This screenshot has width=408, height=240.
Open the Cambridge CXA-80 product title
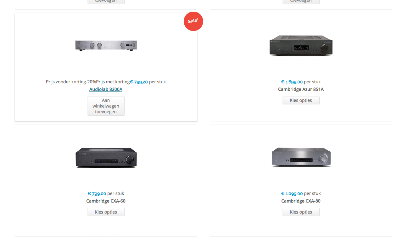tap(301, 201)
